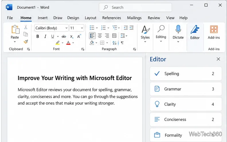Toggle Bold formatting
Screen dimensions: 227x142
(x=38, y=36)
